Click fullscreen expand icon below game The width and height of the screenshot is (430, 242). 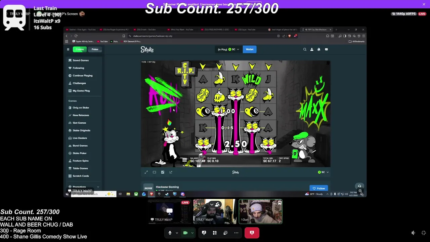[x=146, y=172]
